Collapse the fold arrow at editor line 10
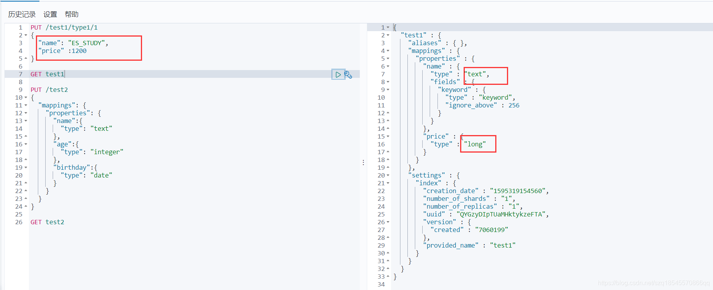This screenshot has width=713, height=290. [26, 97]
